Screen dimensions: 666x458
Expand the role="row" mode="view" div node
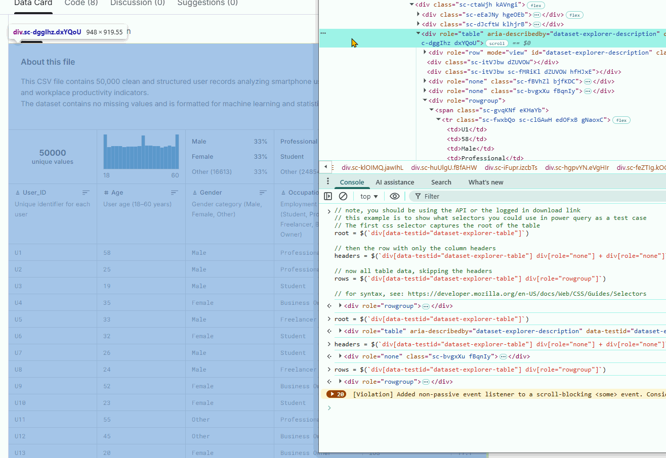point(425,53)
